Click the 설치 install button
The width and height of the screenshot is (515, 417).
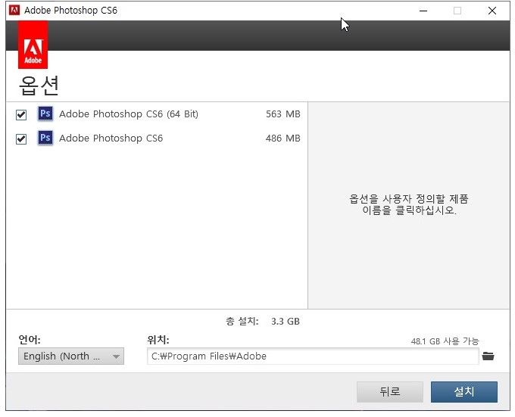coord(464,392)
